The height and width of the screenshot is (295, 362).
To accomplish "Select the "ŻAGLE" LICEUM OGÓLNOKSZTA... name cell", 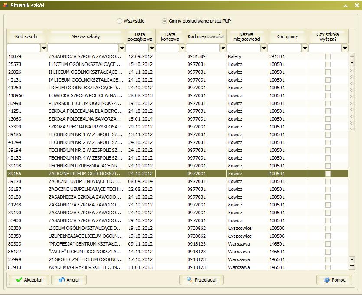I will (85, 252).
